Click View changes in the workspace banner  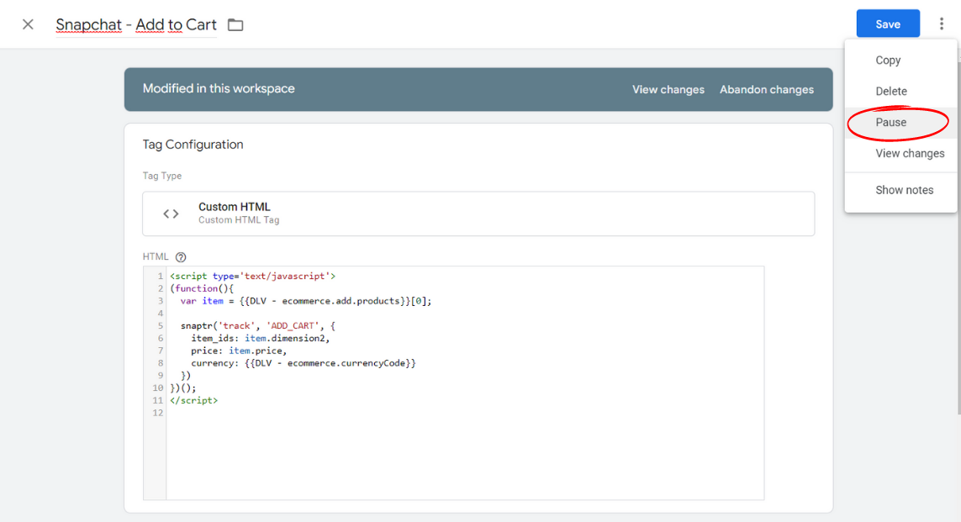[x=668, y=89]
